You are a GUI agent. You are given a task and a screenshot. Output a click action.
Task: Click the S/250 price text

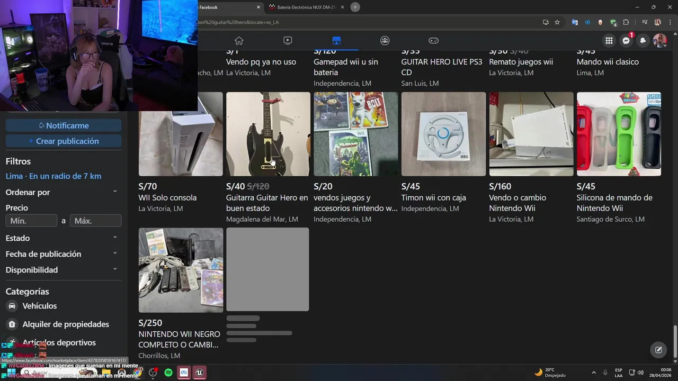click(x=150, y=323)
